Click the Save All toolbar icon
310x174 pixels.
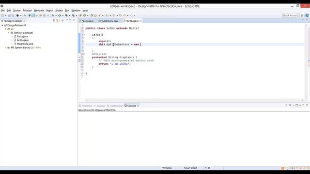(13, 15)
